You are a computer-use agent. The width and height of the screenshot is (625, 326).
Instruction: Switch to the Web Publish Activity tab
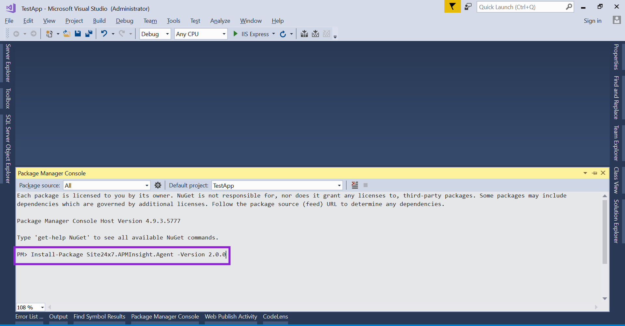pyautogui.click(x=231, y=316)
